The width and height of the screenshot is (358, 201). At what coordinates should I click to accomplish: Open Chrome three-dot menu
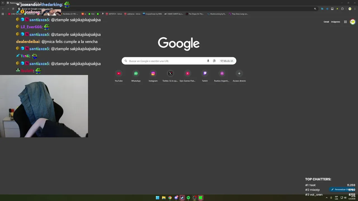coord(355,9)
